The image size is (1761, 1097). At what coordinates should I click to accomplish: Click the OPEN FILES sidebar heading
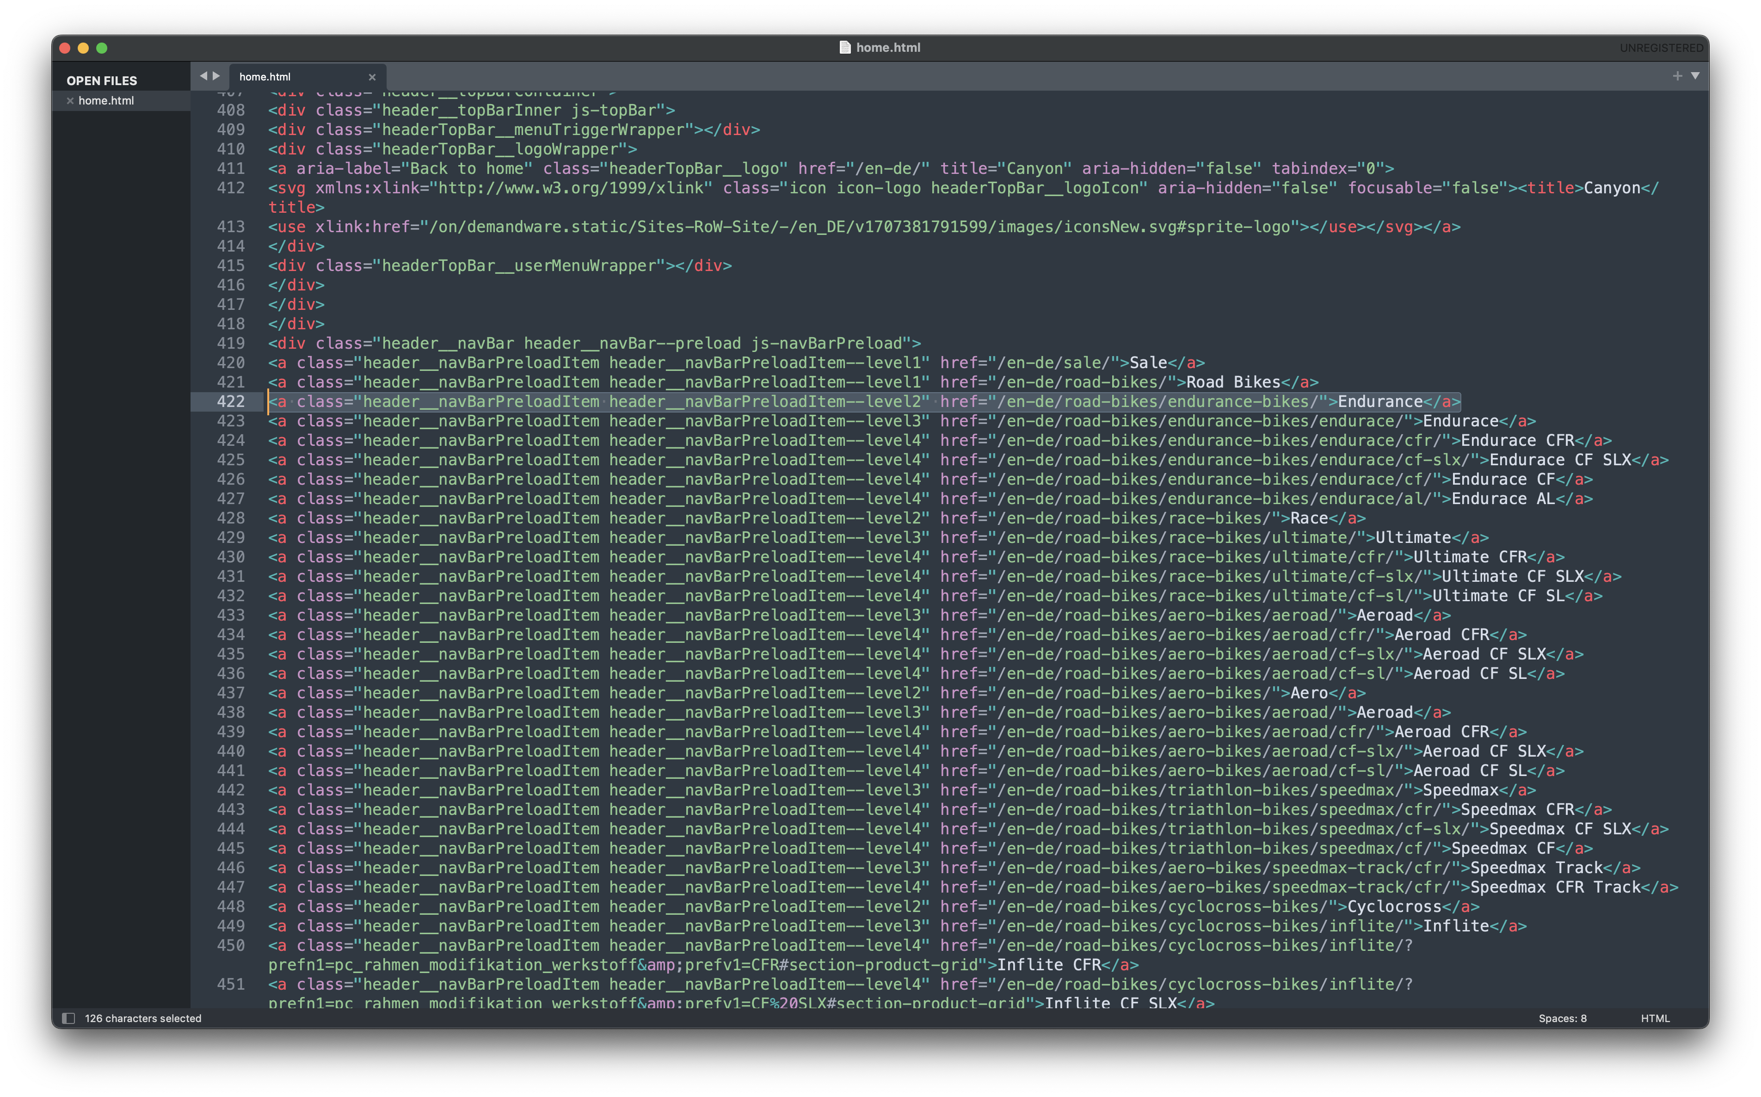[x=102, y=80]
